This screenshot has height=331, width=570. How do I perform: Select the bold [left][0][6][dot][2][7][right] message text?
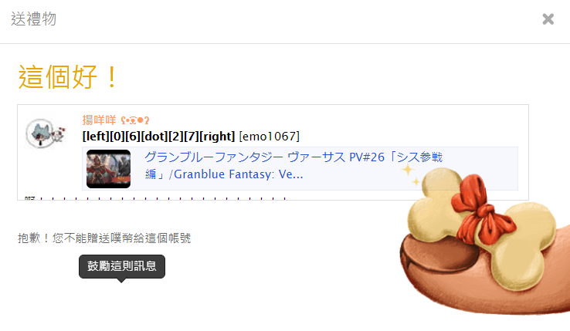point(158,137)
